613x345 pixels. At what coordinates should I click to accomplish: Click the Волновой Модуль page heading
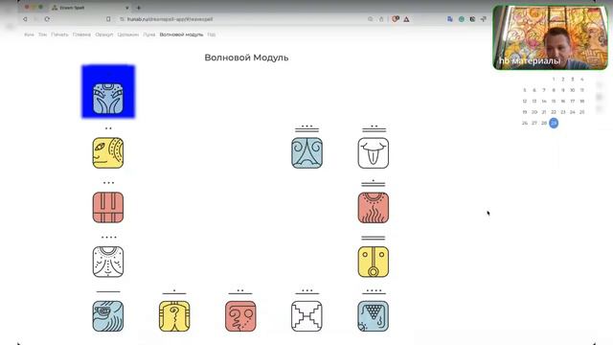pyautogui.click(x=247, y=57)
